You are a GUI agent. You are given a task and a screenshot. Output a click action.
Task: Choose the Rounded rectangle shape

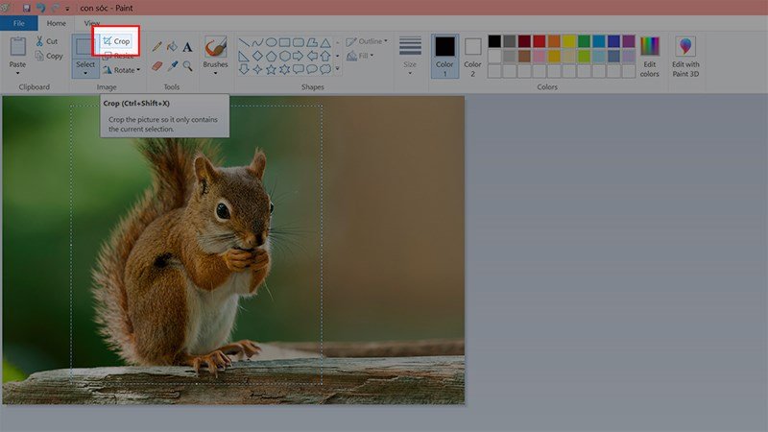pos(299,42)
